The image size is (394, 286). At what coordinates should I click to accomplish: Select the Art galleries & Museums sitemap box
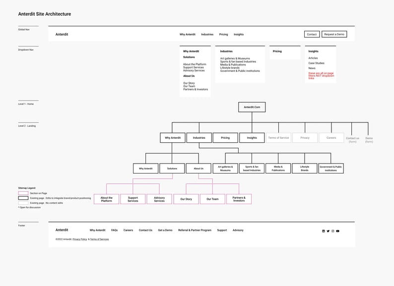click(x=225, y=169)
